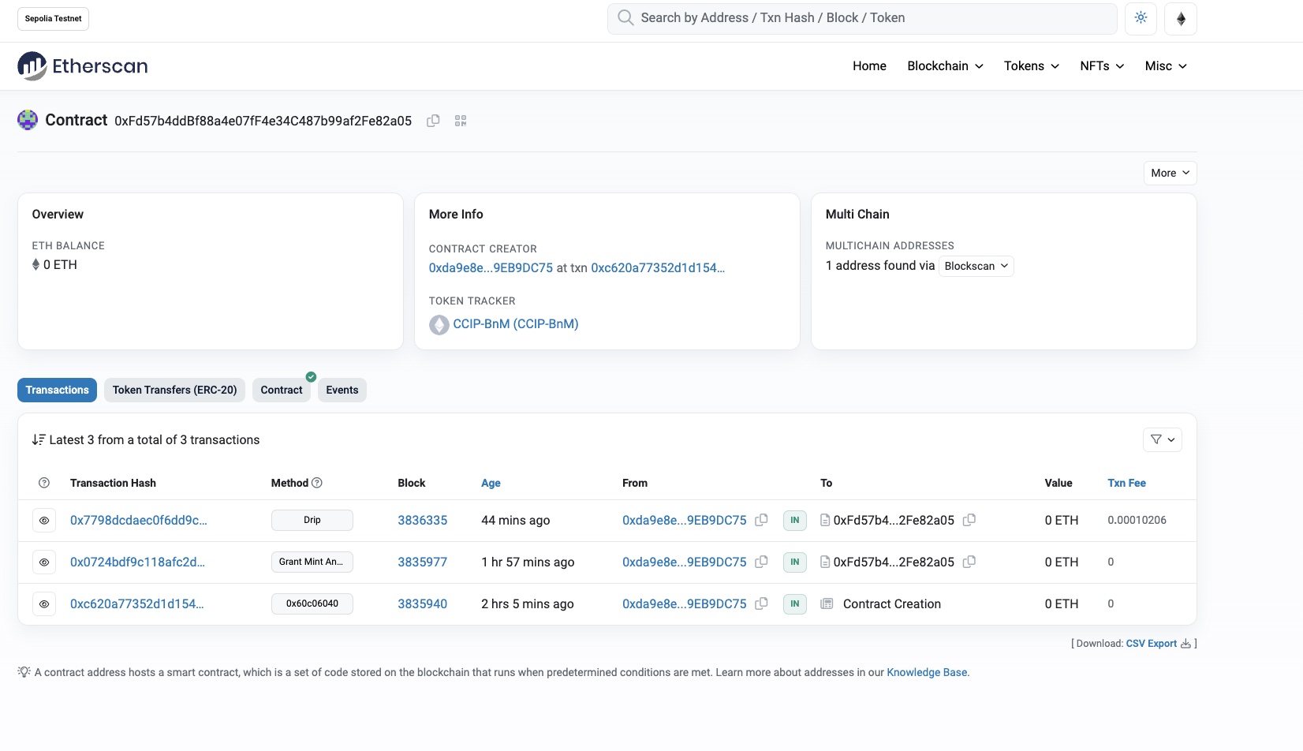Open the More dropdown above Overview
The height and width of the screenshot is (751, 1303).
[x=1169, y=173]
